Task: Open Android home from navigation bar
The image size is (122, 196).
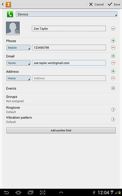Action: [x=18, y=192]
